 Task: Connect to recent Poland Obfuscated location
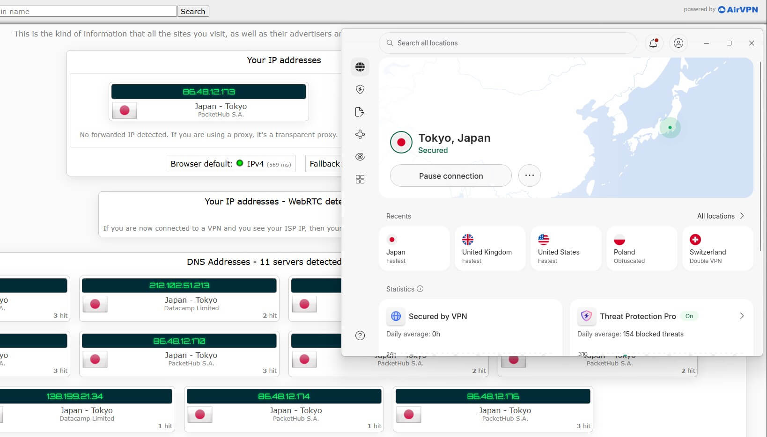tap(642, 248)
